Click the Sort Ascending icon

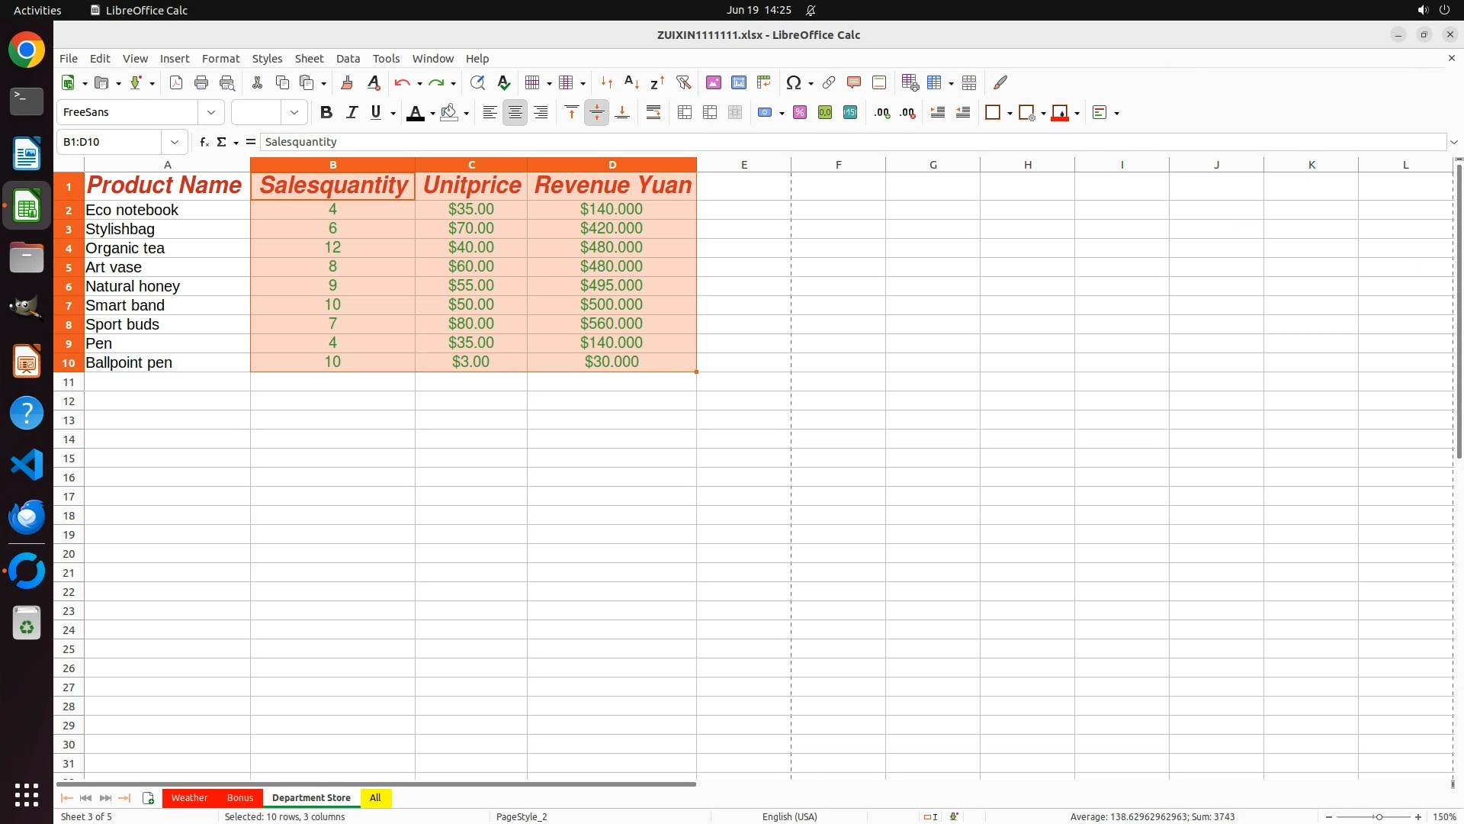click(x=631, y=82)
